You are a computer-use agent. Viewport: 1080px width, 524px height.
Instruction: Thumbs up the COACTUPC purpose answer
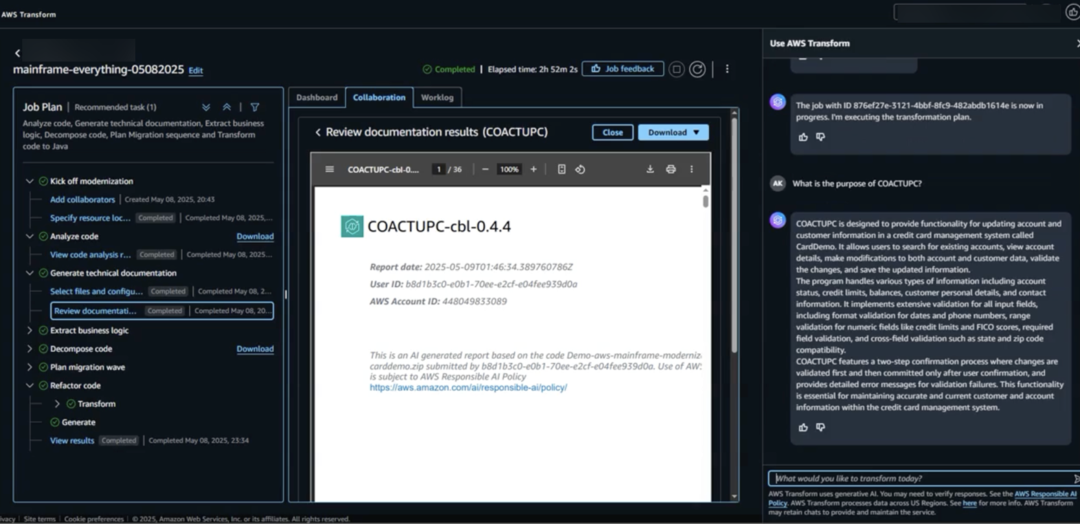(804, 428)
